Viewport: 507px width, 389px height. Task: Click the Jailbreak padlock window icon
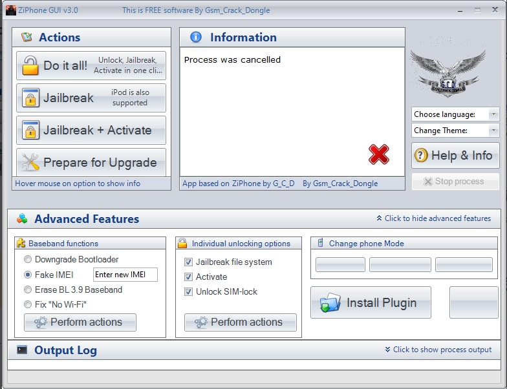(31, 98)
